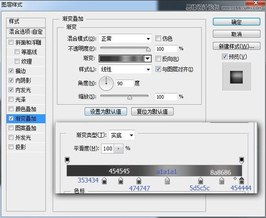Open the gradient preset picker arrow
The image size is (266, 218).
click(148, 59)
